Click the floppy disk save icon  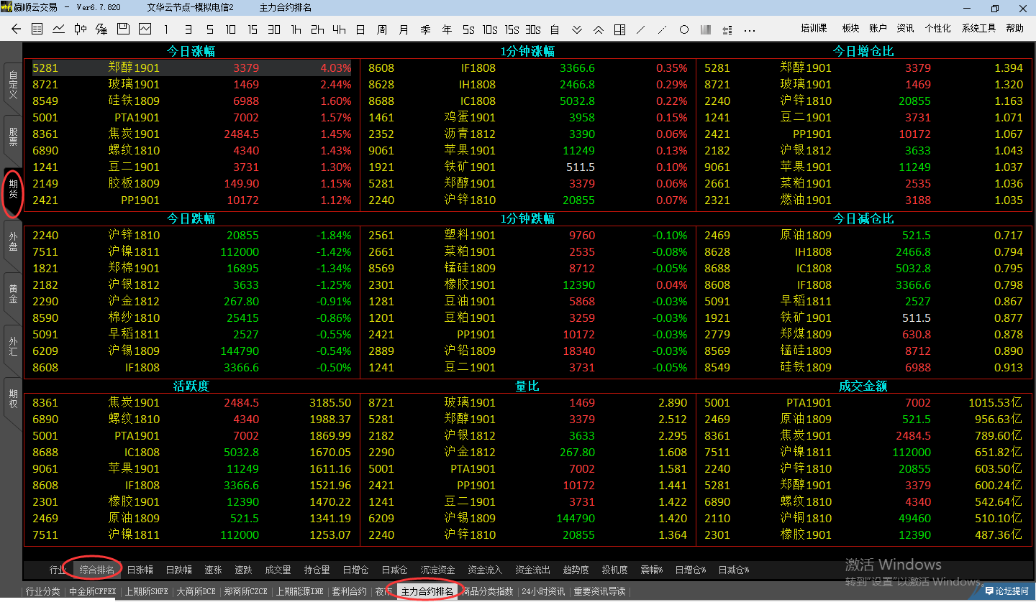[x=123, y=29]
